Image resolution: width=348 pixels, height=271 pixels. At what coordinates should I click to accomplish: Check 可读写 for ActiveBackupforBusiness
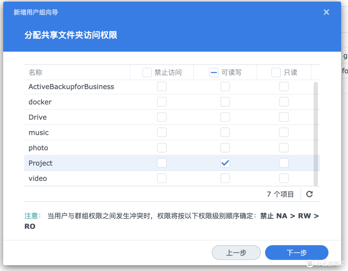pos(225,87)
